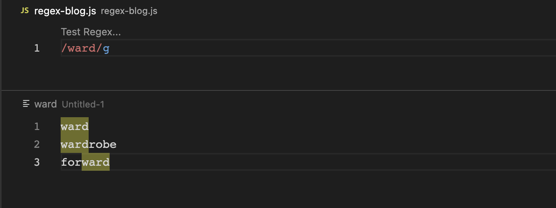Click empty space below the /ward/g line
556x208 pixels.
(272, 72)
